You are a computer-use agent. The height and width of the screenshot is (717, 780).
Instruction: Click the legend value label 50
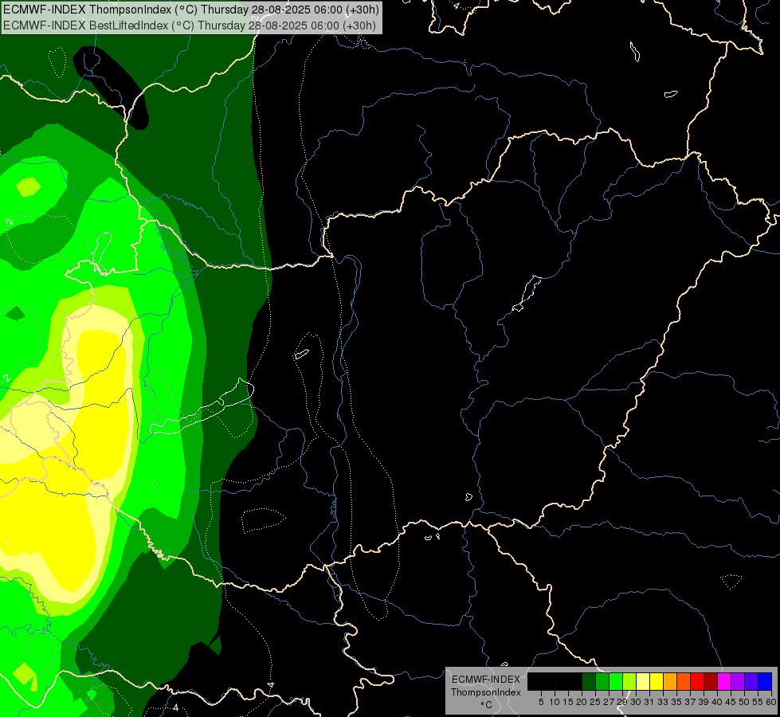[x=744, y=702]
